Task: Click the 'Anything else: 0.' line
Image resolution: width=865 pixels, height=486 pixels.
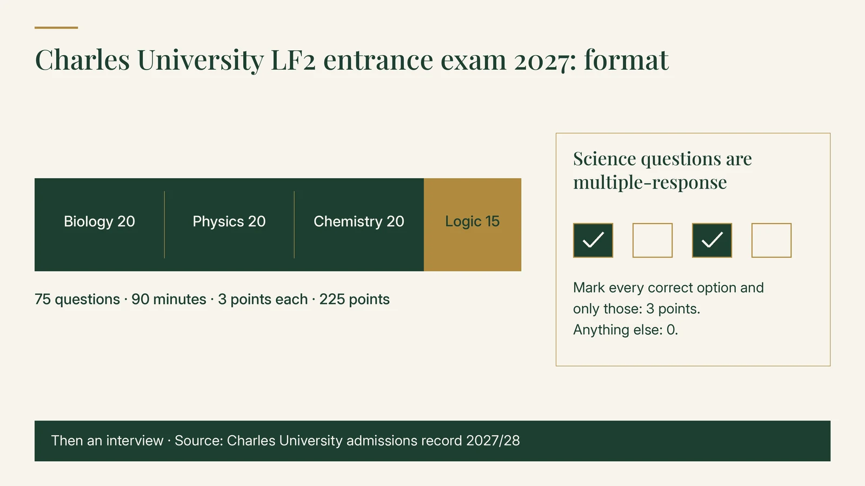Action: [x=626, y=330]
